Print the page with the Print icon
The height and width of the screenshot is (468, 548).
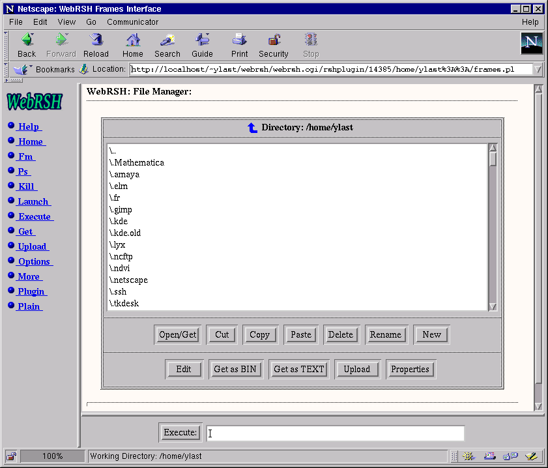pyautogui.click(x=239, y=40)
